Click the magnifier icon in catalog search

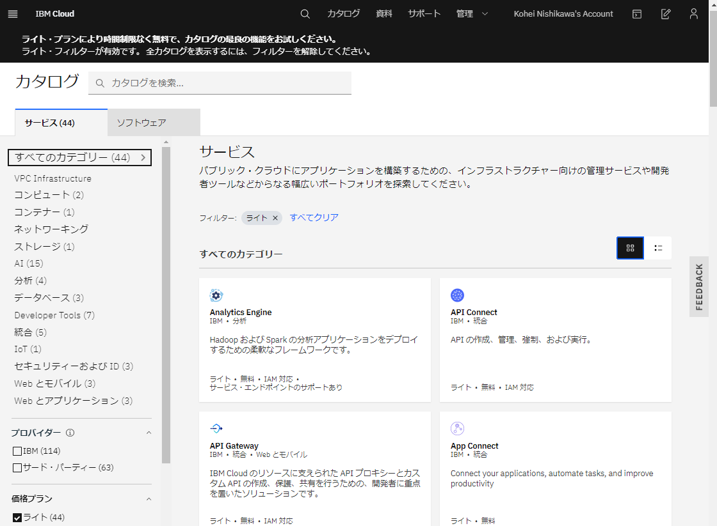tap(100, 83)
